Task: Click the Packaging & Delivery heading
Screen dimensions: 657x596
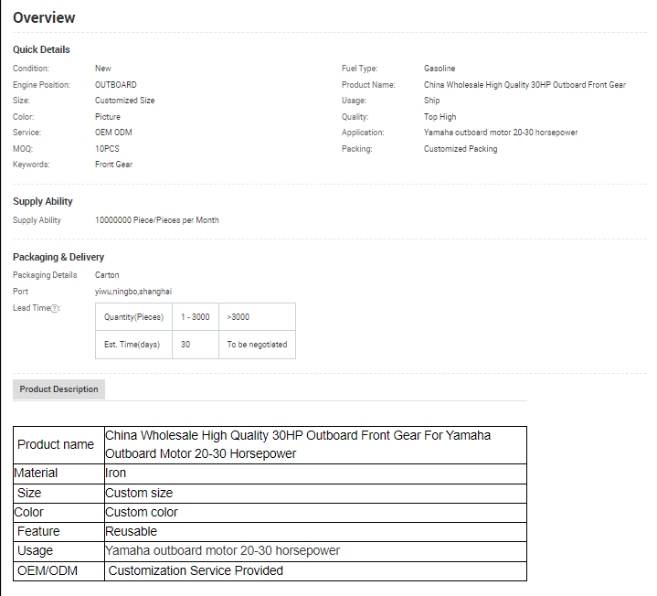Action: (58, 257)
